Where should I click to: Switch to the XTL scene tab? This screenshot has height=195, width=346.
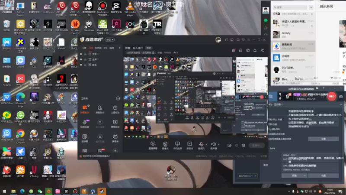[x=105, y=48]
